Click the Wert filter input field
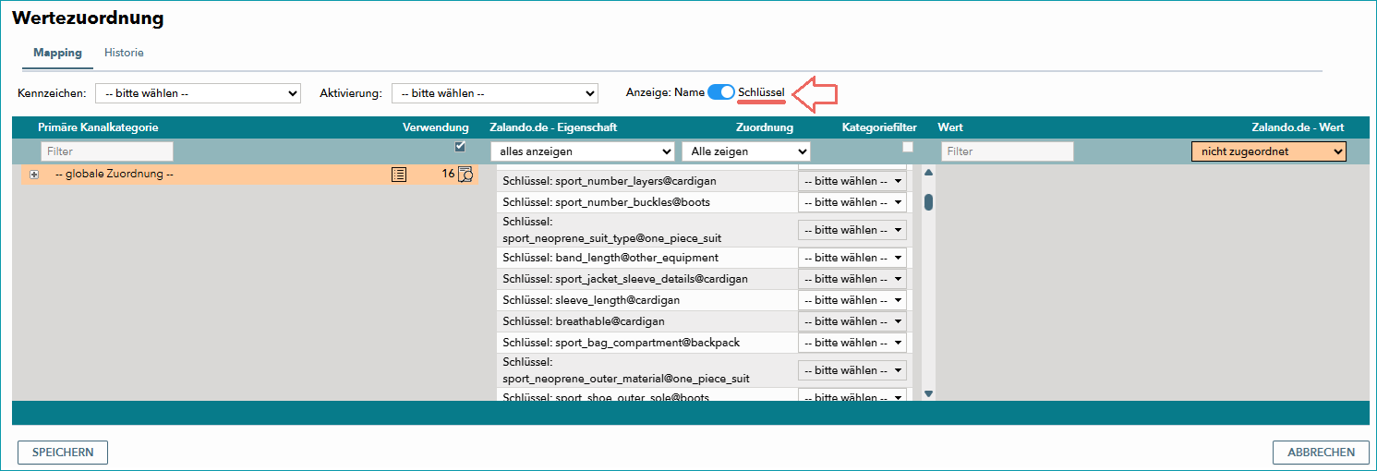1377x471 pixels. pyautogui.click(x=1008, y=151)
